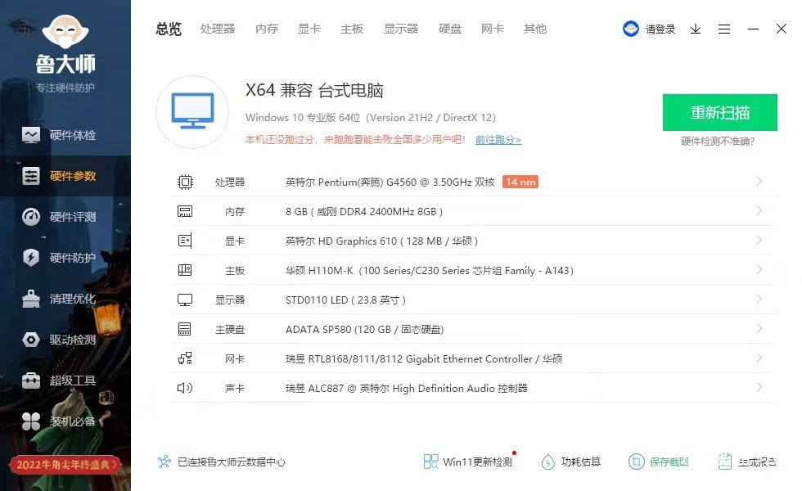Click 硬件检测不准确? feedback link
This screenshot has width=802, height=491.
[718, 142]
